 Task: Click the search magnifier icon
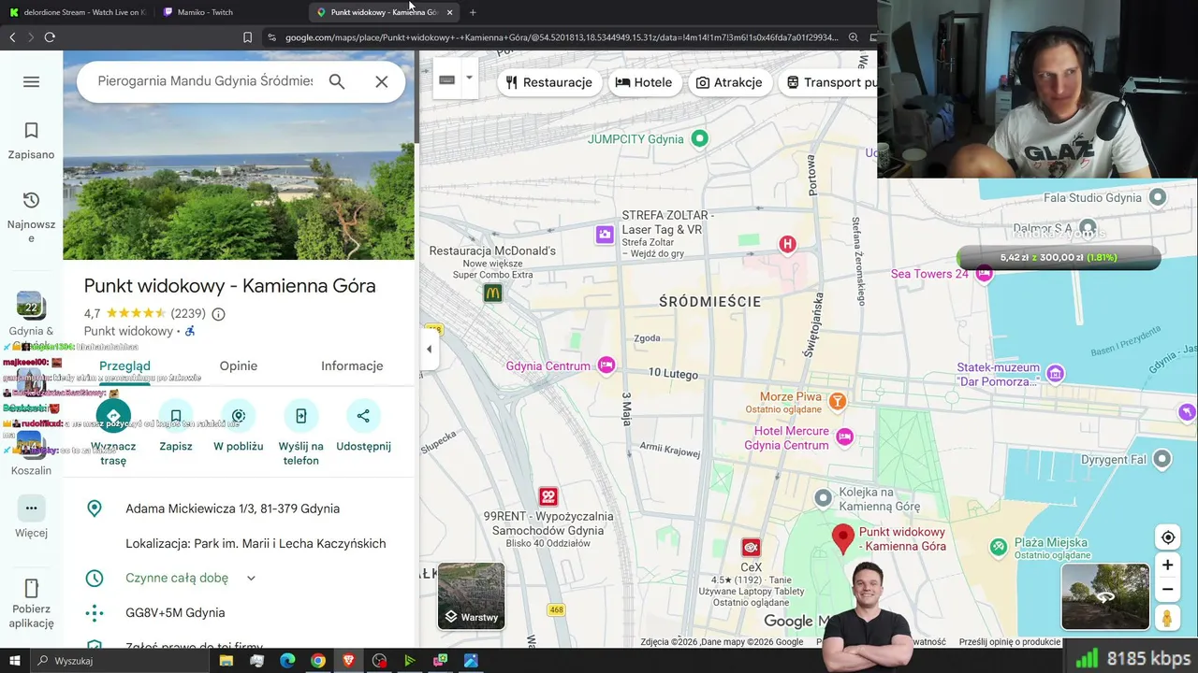tap(337, 81)
